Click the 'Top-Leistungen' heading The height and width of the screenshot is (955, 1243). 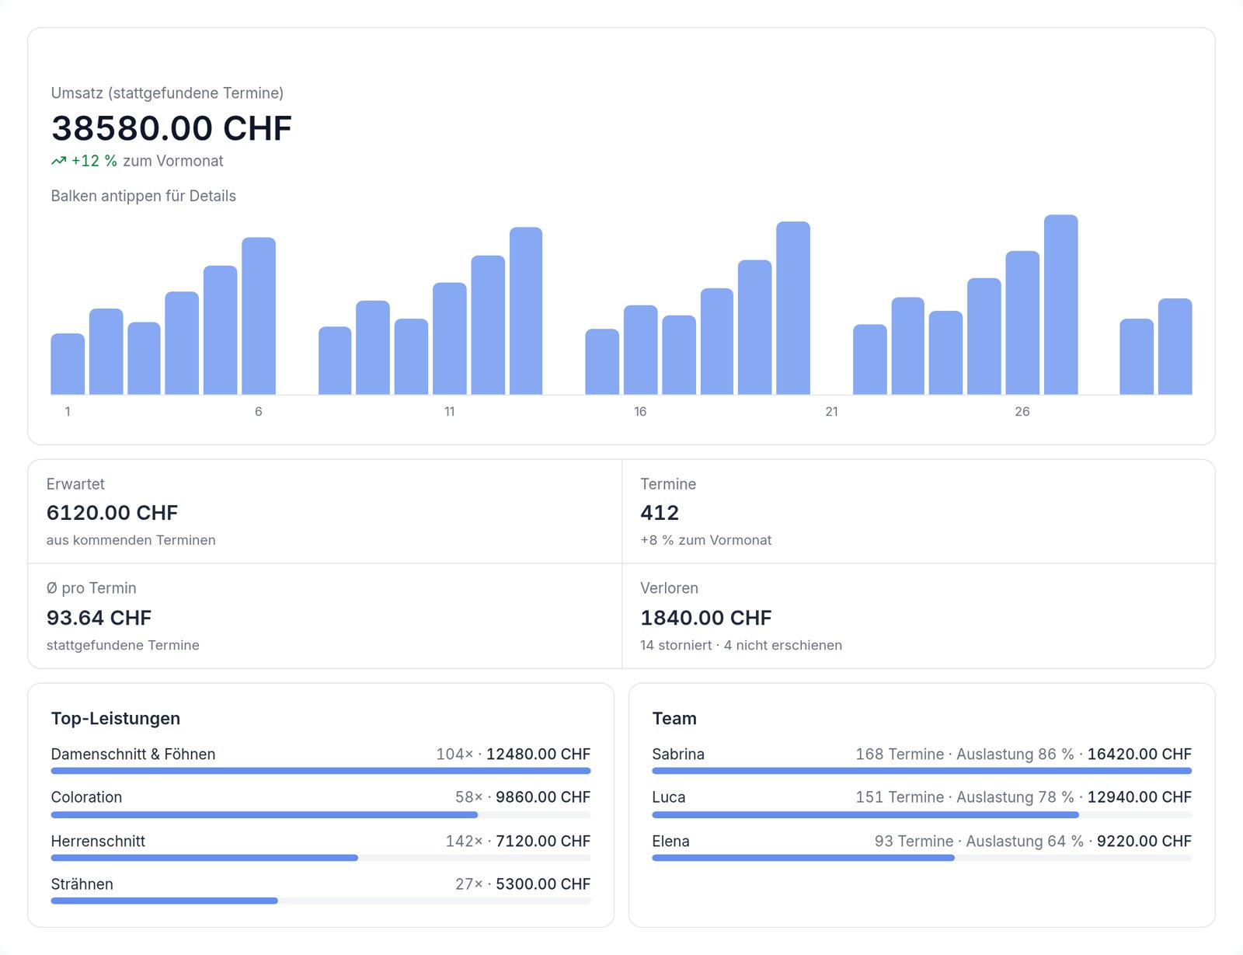point(116,719)
